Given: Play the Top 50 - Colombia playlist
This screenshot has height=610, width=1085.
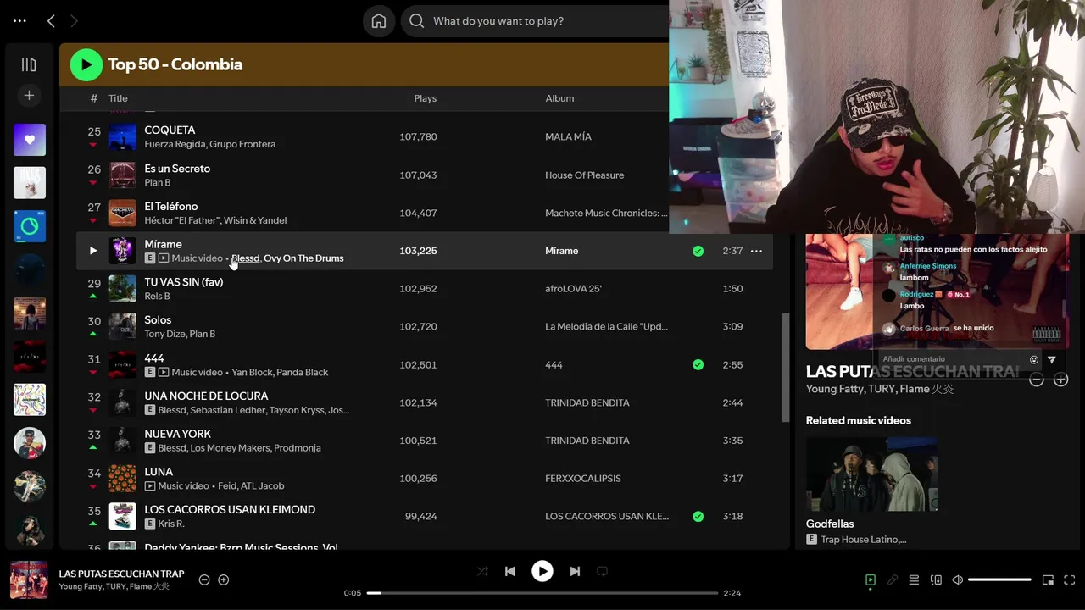Looking at the screenshot, I should [x=86, y=64].
